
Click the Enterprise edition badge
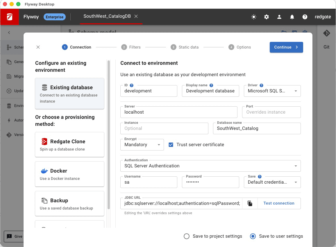[54, 17]
